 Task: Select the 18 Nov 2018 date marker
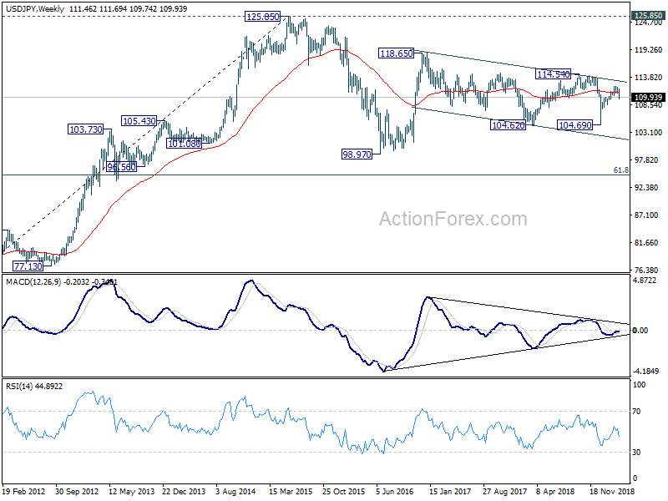(x=612, y=491)
